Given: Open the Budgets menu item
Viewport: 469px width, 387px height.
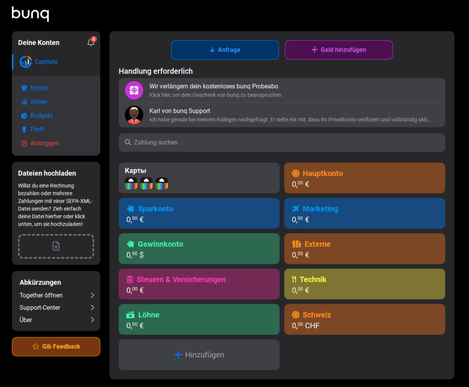Looking at the screenshot, I should tap(41, 115).
